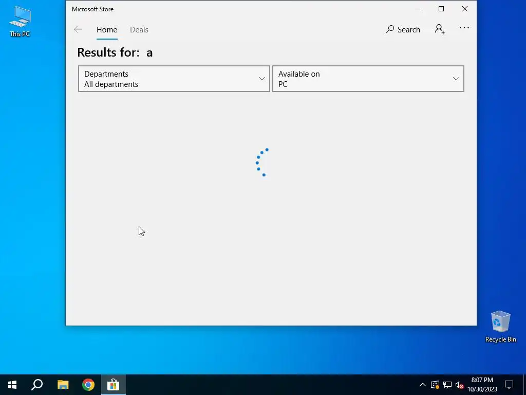Close the Microsoft Store window
This screenshot has height=395, width=526.
[x=464, y=9]
